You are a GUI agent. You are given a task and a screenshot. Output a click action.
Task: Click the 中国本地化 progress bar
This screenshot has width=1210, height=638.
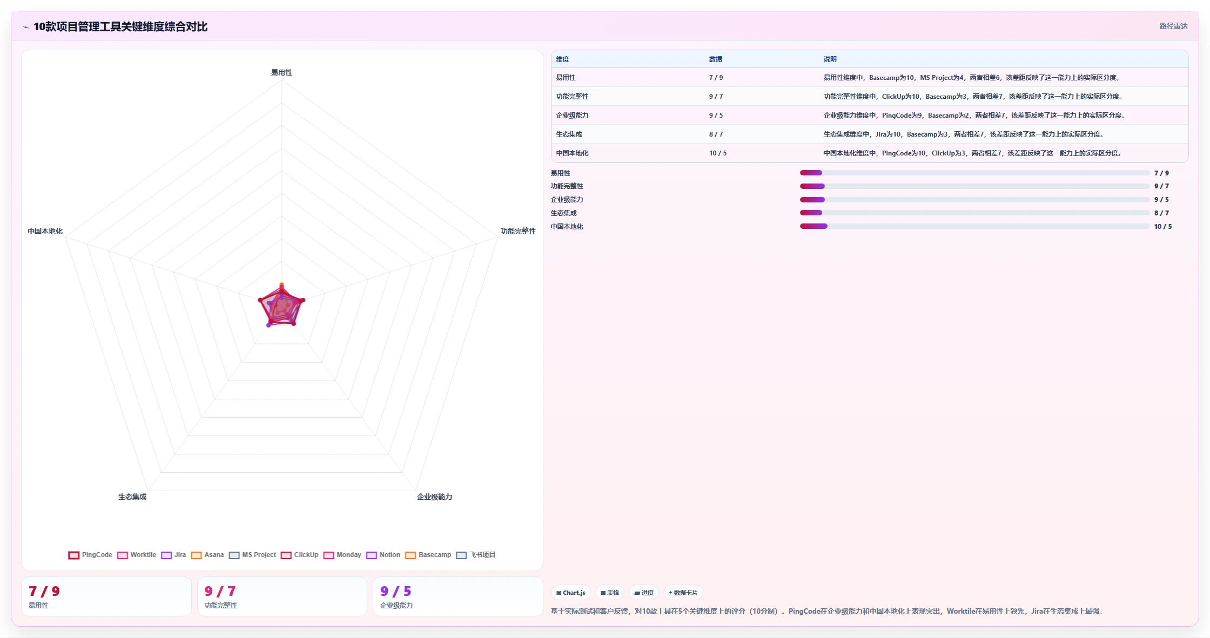(974, 226)
